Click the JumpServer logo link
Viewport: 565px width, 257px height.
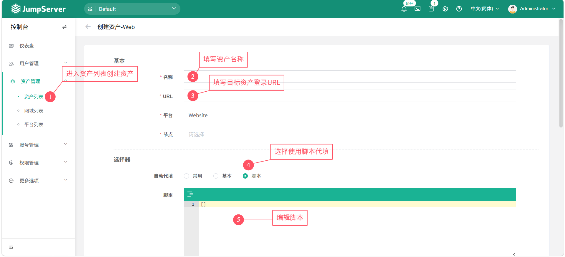(38, 9)
